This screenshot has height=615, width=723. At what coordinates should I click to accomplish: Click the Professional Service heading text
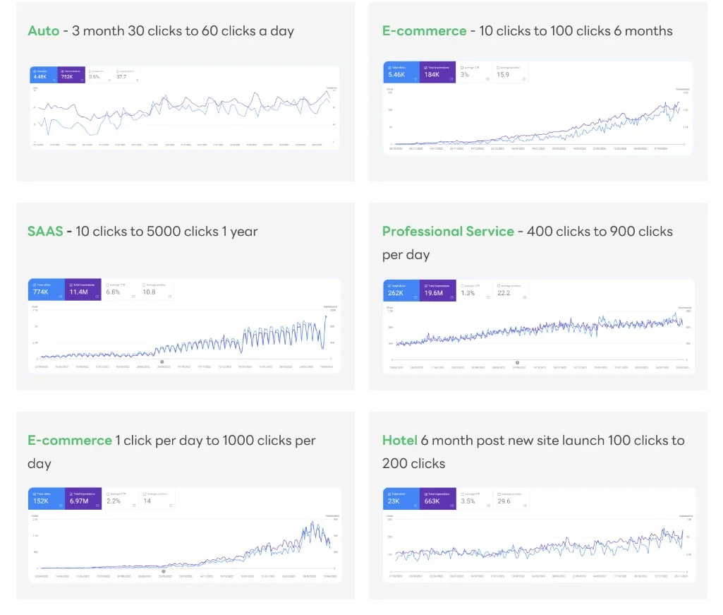click(448, 232)
